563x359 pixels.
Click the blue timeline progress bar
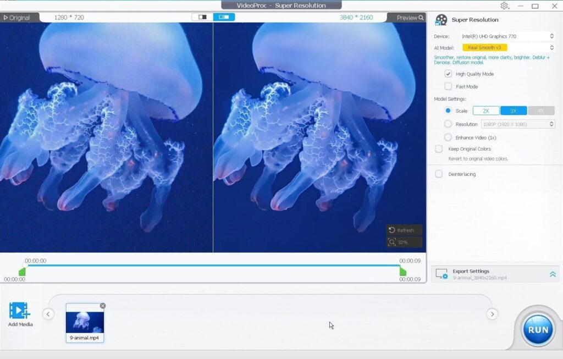[213, 266]
